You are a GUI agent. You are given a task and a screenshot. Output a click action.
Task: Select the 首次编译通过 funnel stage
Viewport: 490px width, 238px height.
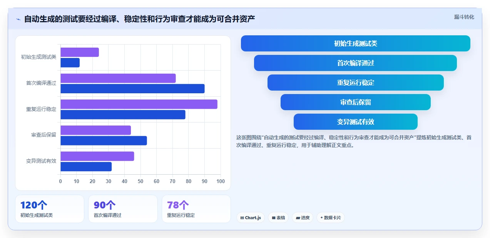[356, 63]
